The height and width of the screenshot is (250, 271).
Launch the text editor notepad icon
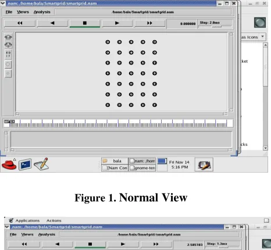(41, 164)
